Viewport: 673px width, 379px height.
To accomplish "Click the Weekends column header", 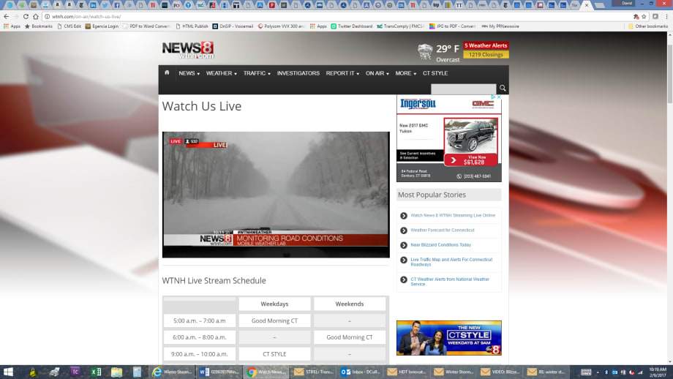I will click(x=350, y=304).
